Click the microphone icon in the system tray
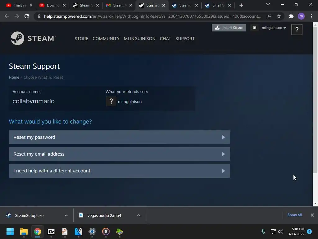Image resolution: width=318 pixels, height=239 pixels. coord(263,232)
